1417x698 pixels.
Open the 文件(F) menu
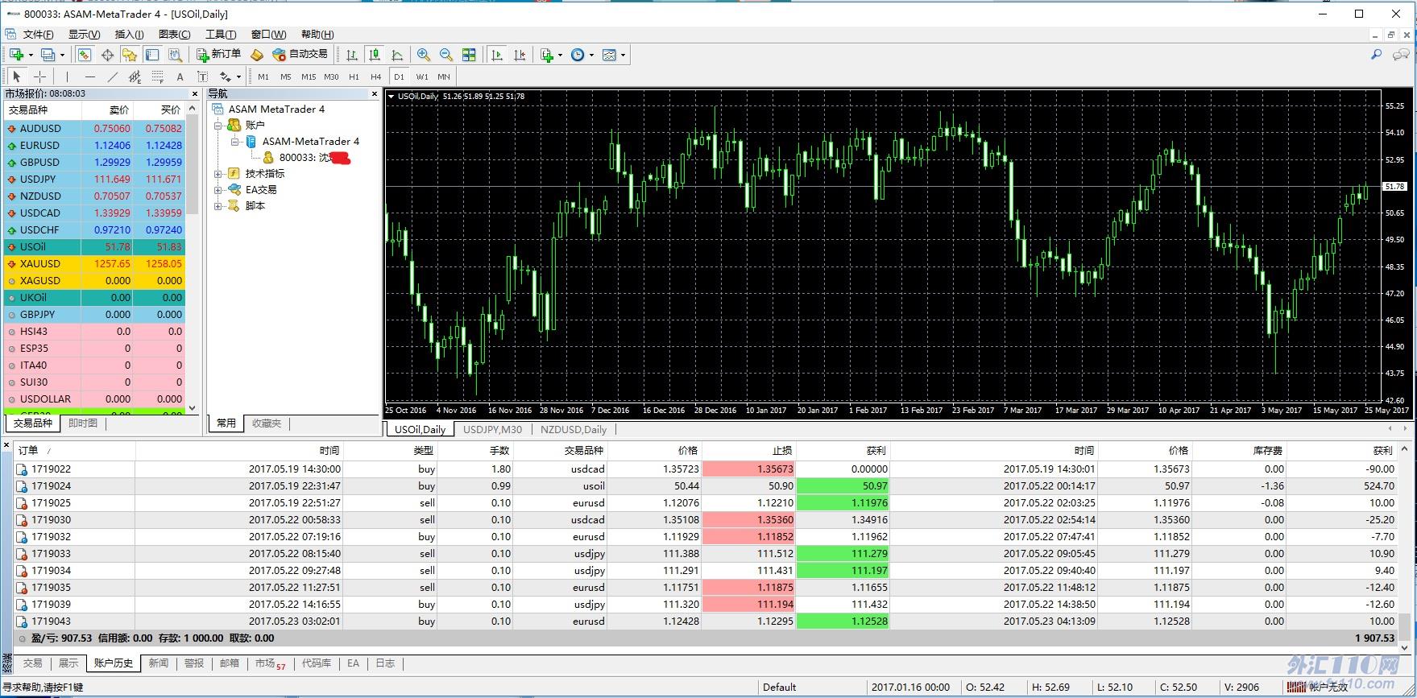pos(38,34)
